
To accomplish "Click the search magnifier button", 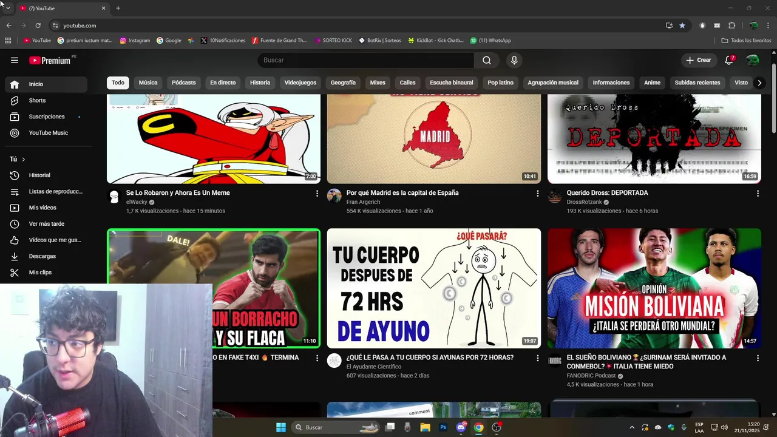I will pos(487,60).
